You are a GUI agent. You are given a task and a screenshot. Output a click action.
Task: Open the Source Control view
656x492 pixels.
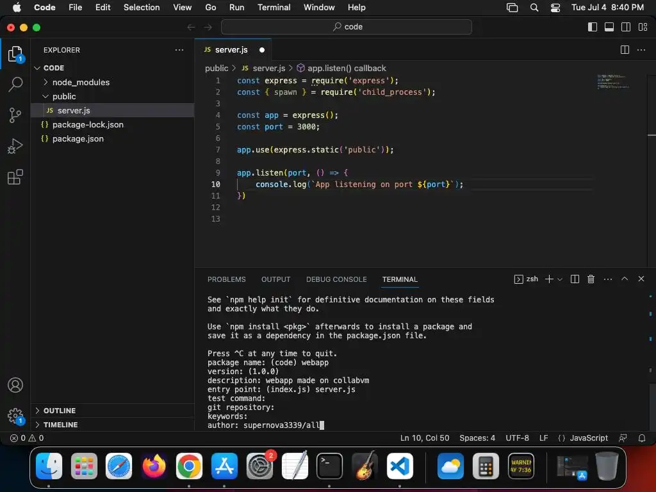pyautogui.click(x=15, y=115)
